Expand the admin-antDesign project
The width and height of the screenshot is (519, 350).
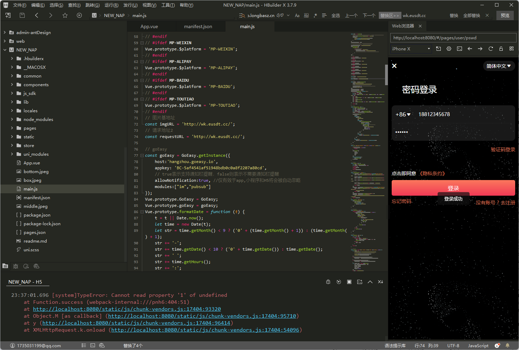(5, 32)
